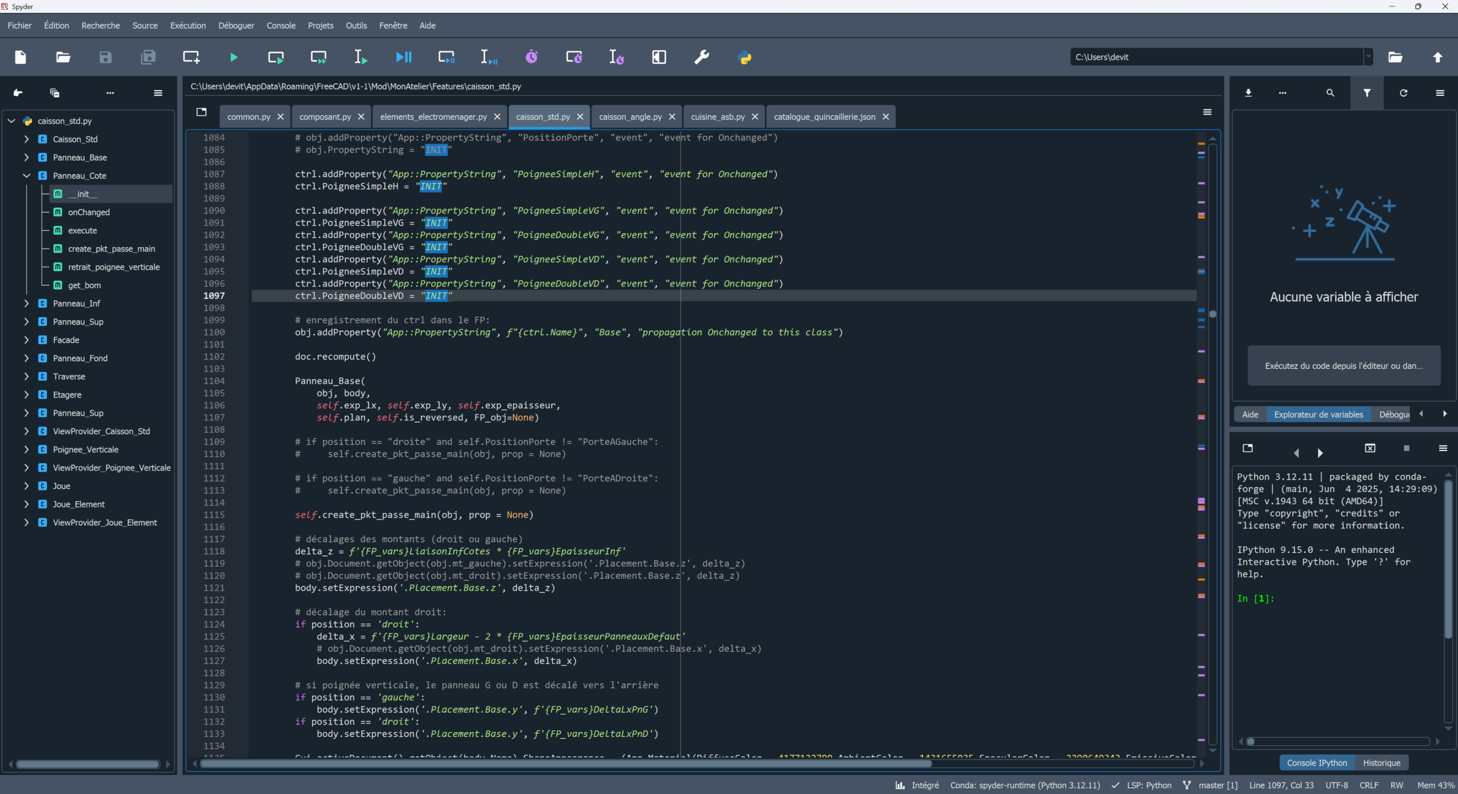Go to cursor position outline icon
Viewport: 1458px width, 794px height.
point(18,93)
